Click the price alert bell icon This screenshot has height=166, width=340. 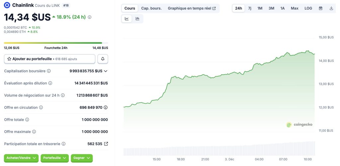pos(103,59)
